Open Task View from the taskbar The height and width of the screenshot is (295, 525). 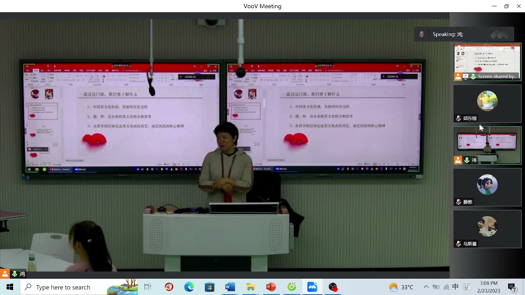click(148, 287)
